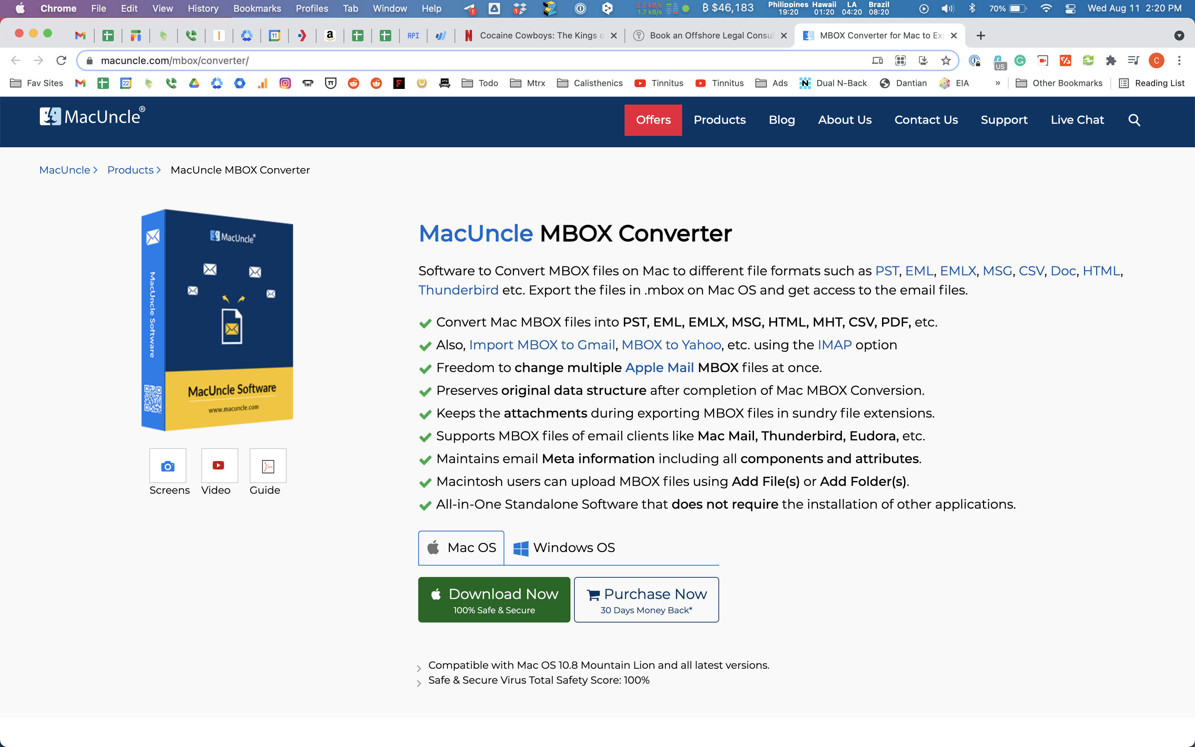Open the Other Bookmarks folder
This screenshot has width=1195, height=747.
(x=1059, y=83)
